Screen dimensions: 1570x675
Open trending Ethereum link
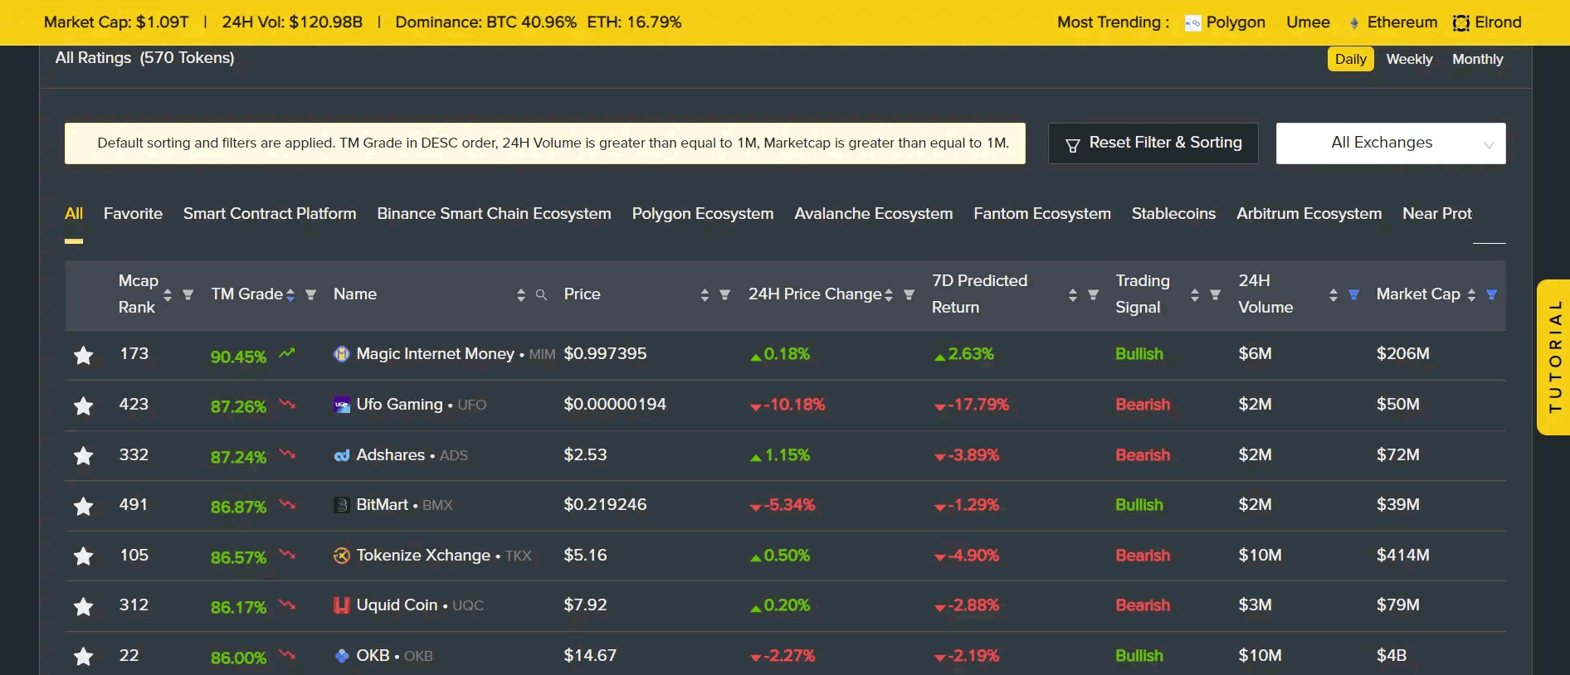(1393, 22)
